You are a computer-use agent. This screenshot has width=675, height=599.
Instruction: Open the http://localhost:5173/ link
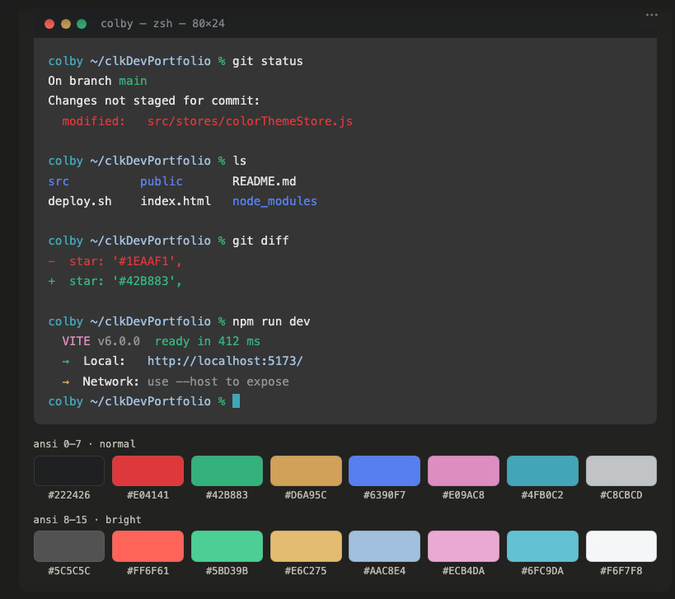tap(225, 361)
